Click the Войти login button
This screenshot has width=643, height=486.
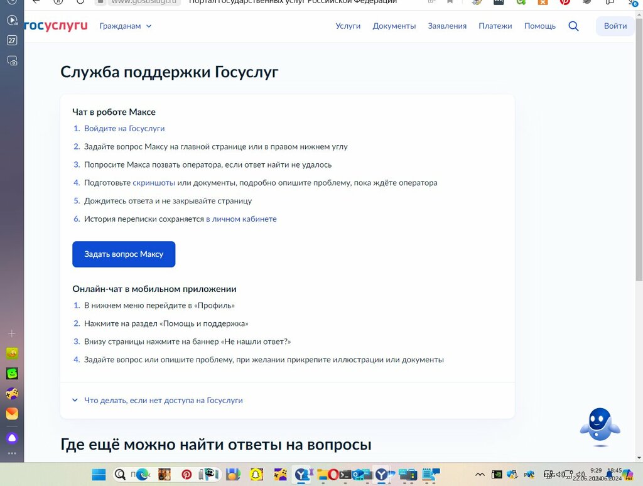(615, 26)
